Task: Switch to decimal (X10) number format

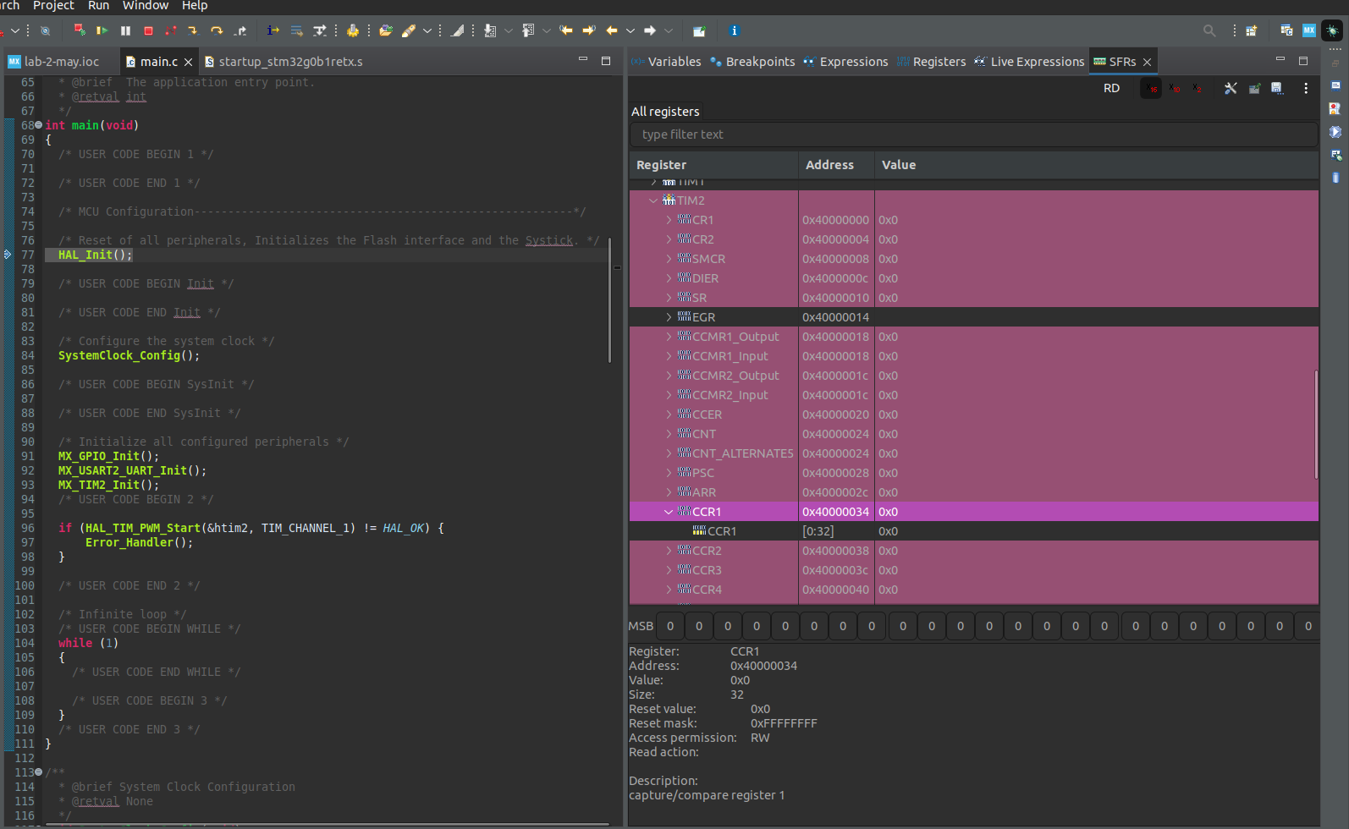Action: click(1175, 88)
